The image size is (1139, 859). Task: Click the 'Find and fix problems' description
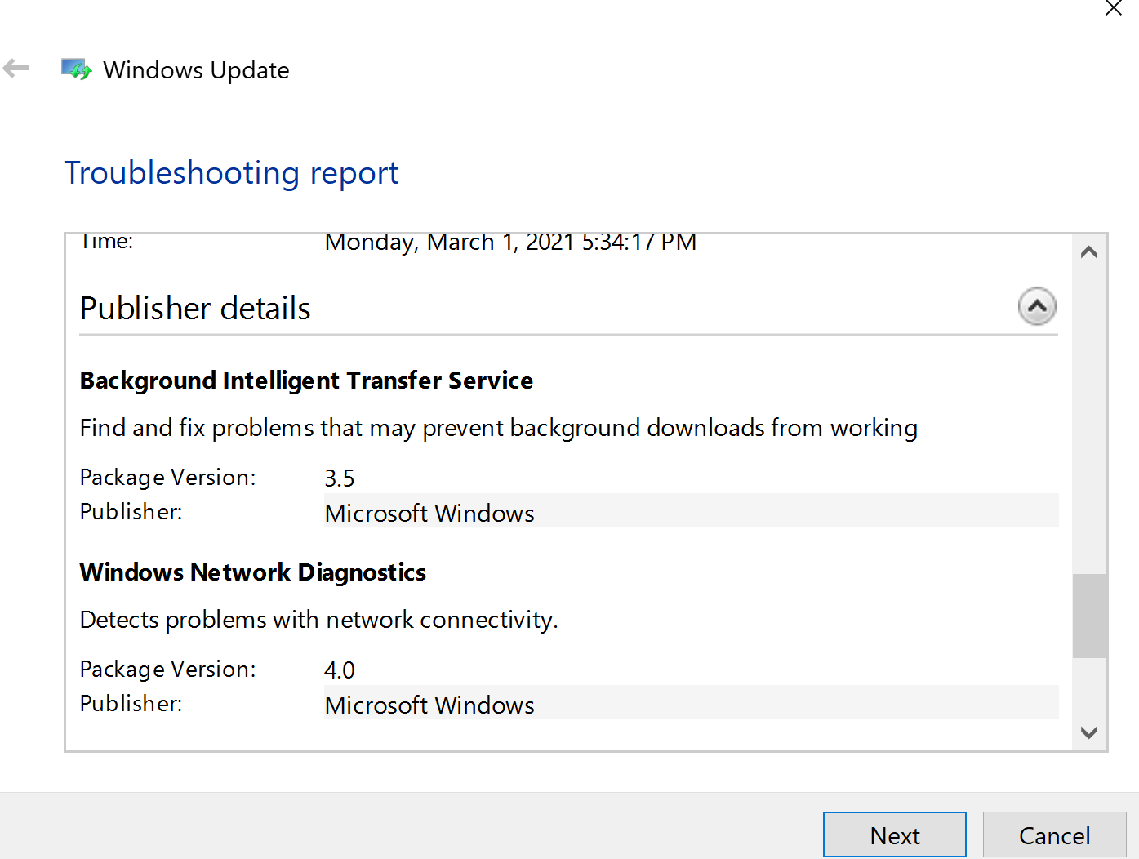pos(499,429)
